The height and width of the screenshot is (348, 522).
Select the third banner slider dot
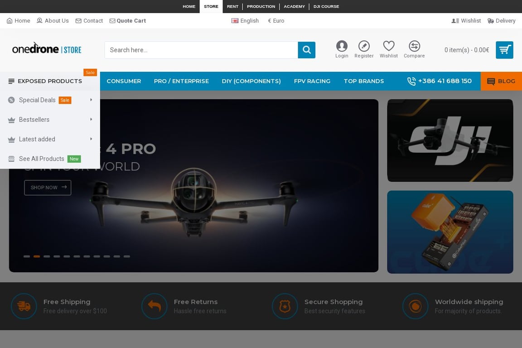point(47,256)
